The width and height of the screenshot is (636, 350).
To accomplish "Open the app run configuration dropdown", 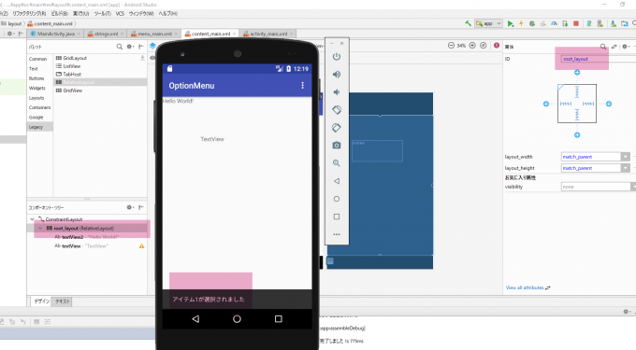I will tap(489, 24).
